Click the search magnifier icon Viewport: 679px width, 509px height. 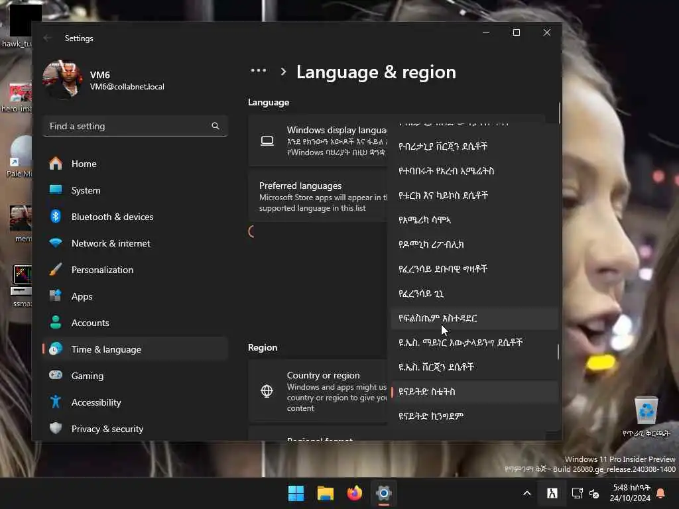coord(216,126)
